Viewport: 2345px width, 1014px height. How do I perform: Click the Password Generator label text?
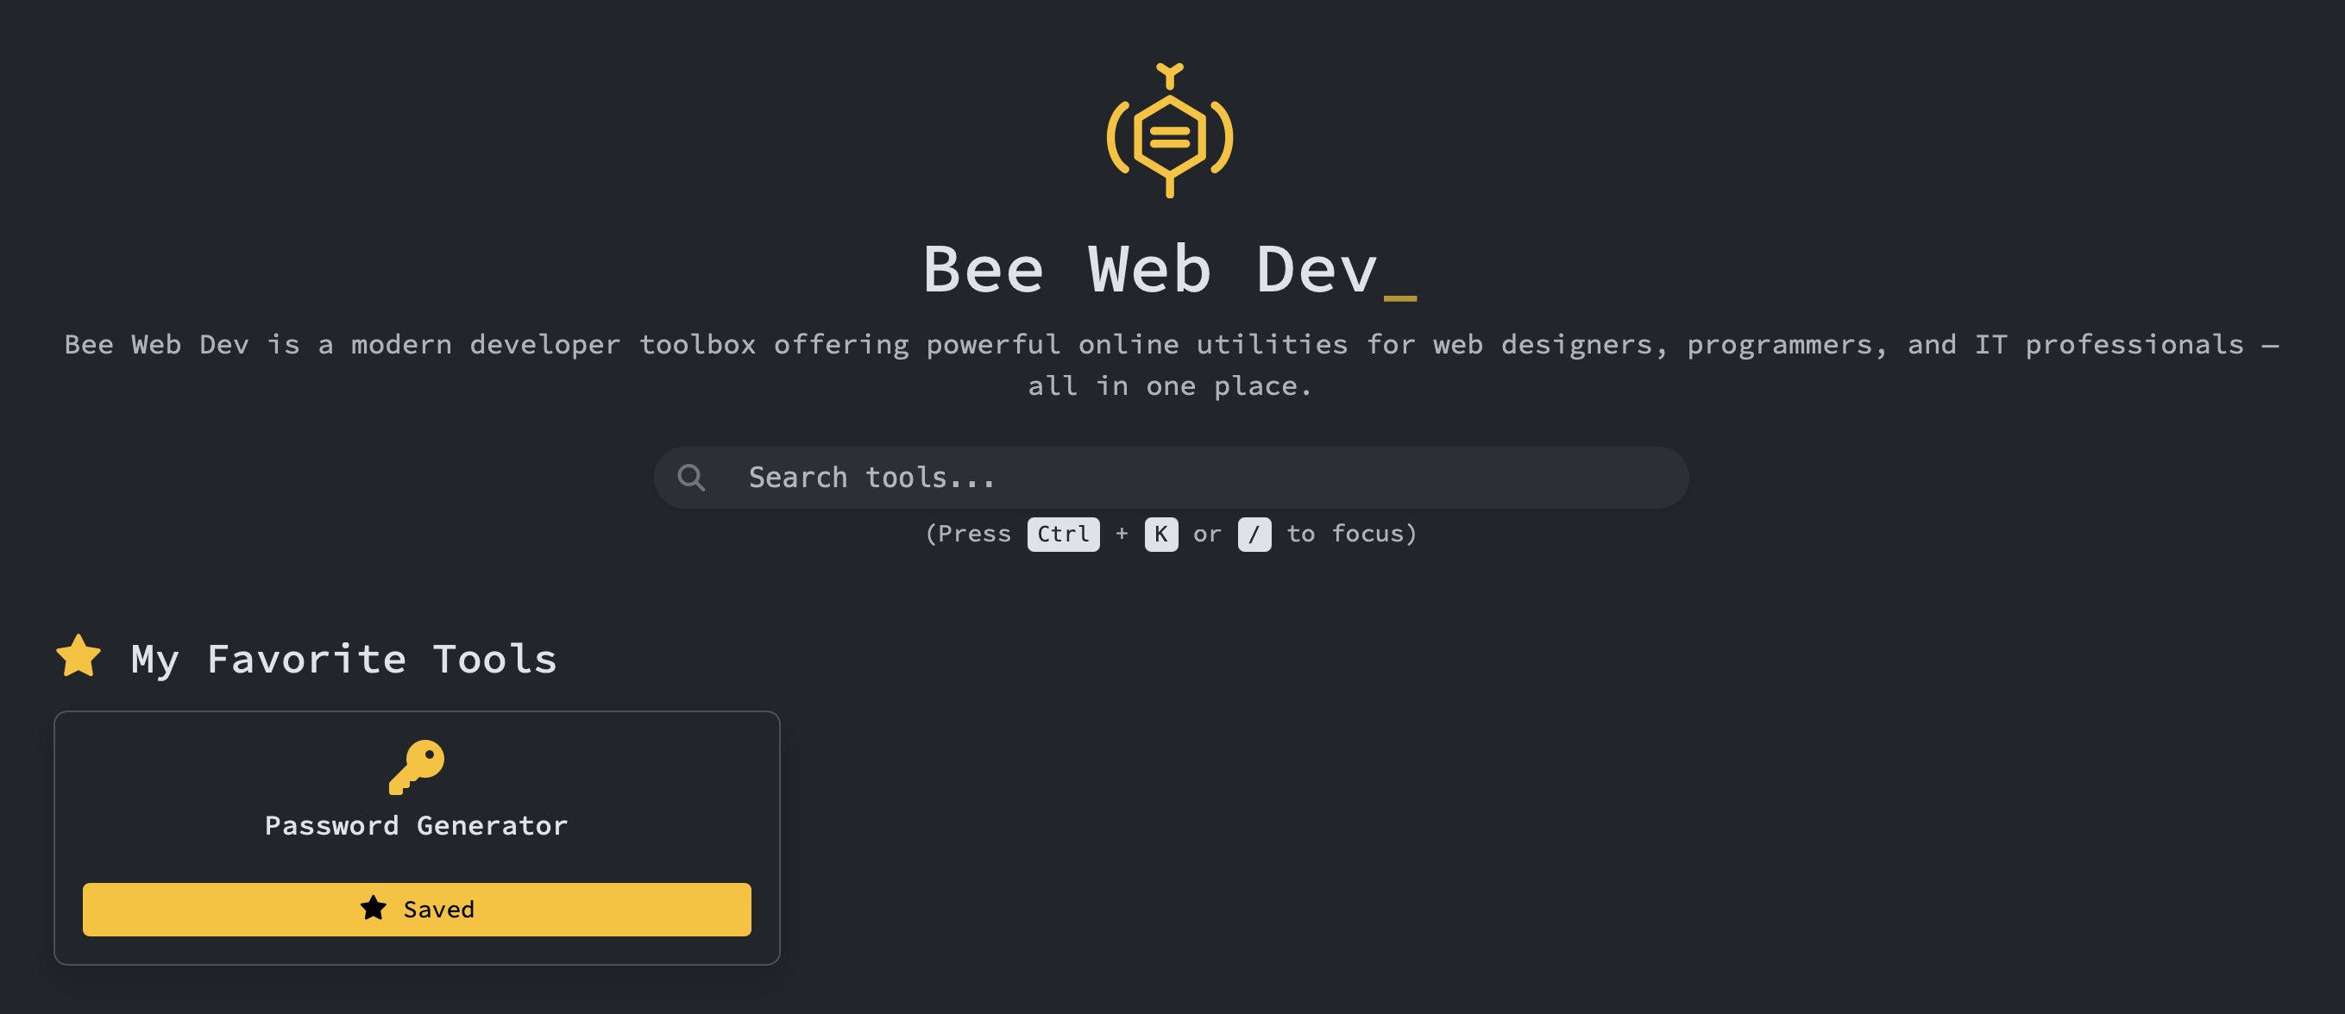(416, 826)
